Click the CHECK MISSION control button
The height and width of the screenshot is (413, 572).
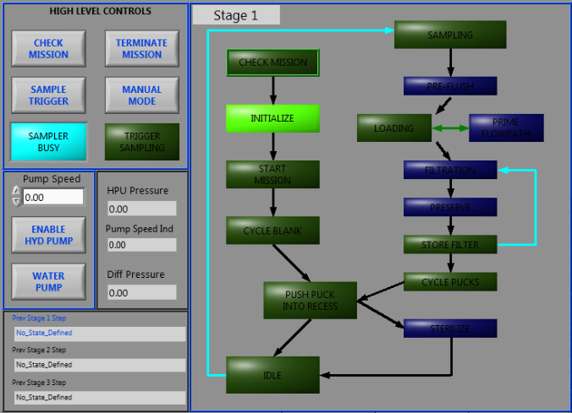point(48,48)
